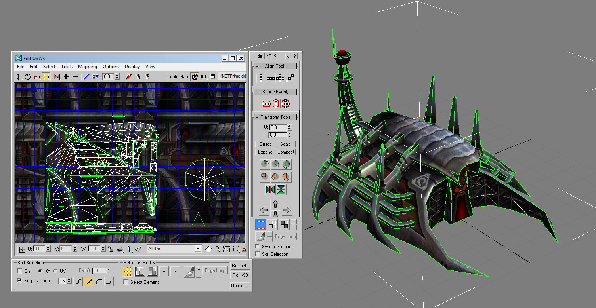Click the red-green horizontal mirror icon
Image resolution: width=596 pixels, height=308 pixels.
click(271, 190)
